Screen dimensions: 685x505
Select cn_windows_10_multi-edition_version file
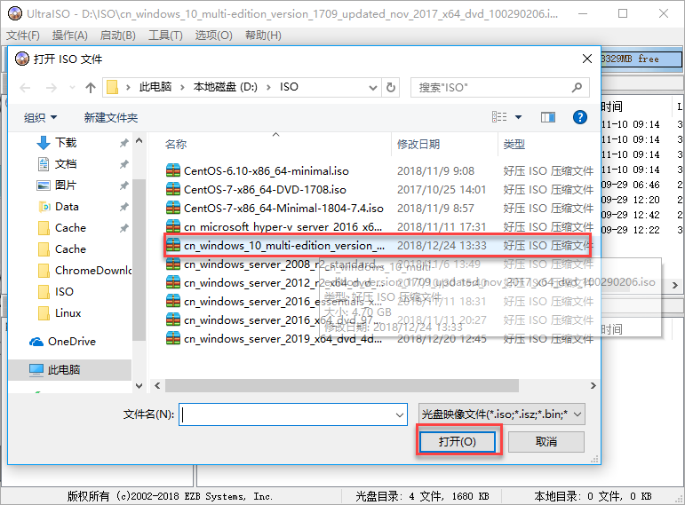coord(284,245)
